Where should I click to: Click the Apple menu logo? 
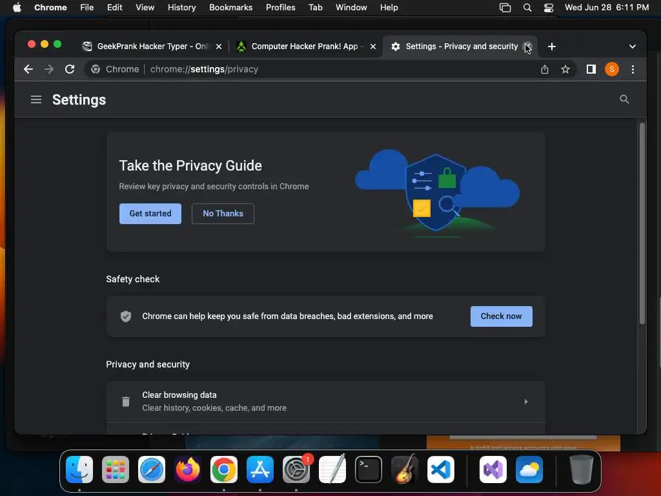(17, 7)
